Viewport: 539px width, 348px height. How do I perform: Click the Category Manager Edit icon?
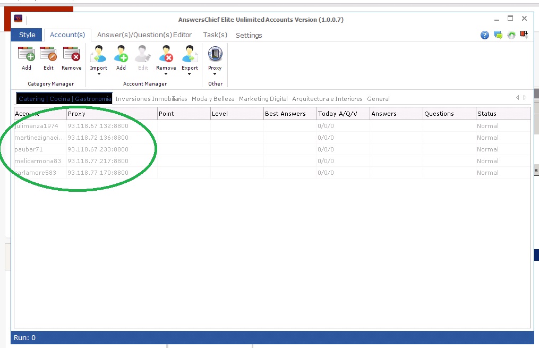[48, 54]
